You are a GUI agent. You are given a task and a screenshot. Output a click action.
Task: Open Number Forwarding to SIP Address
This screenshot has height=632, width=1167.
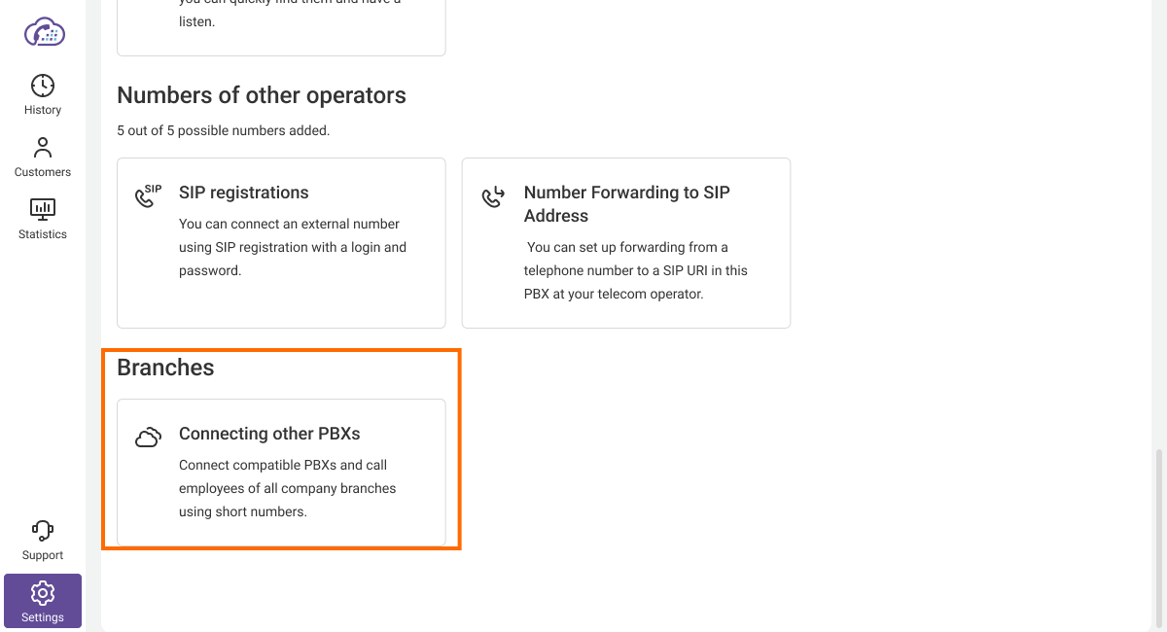626,204
